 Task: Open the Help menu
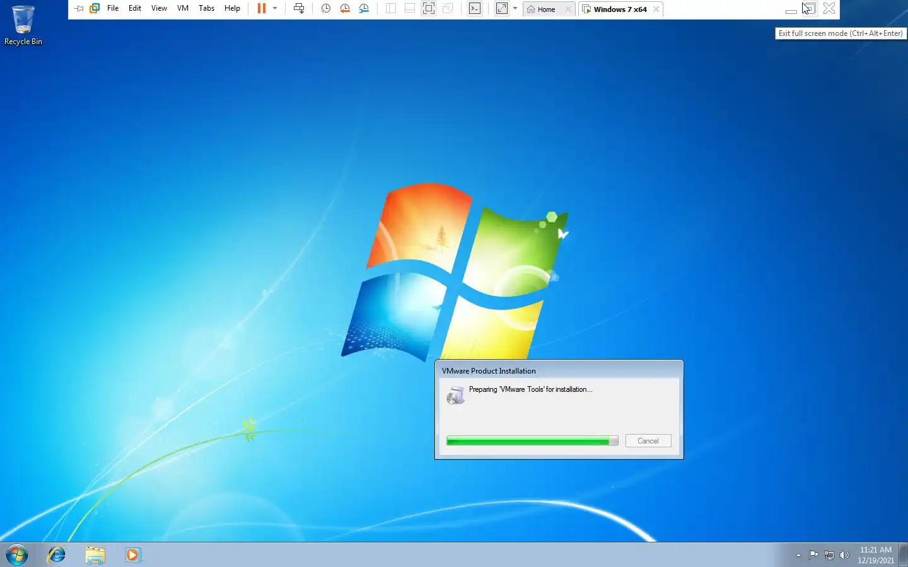point(232,9)
